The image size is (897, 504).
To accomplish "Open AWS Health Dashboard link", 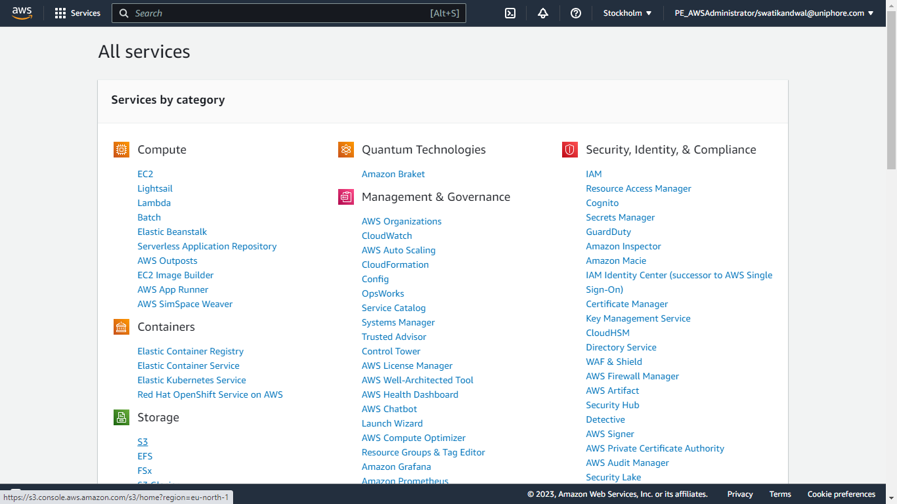I will (410, 394).
